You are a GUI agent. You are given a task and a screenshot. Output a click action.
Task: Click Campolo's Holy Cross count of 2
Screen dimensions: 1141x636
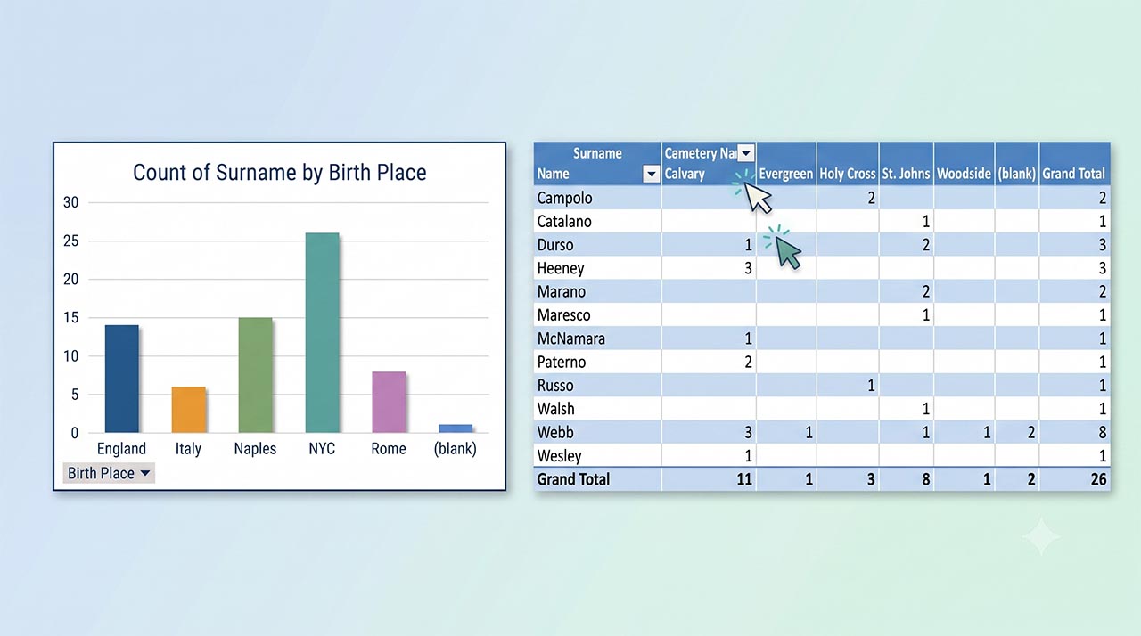click(x=871, y=198)
